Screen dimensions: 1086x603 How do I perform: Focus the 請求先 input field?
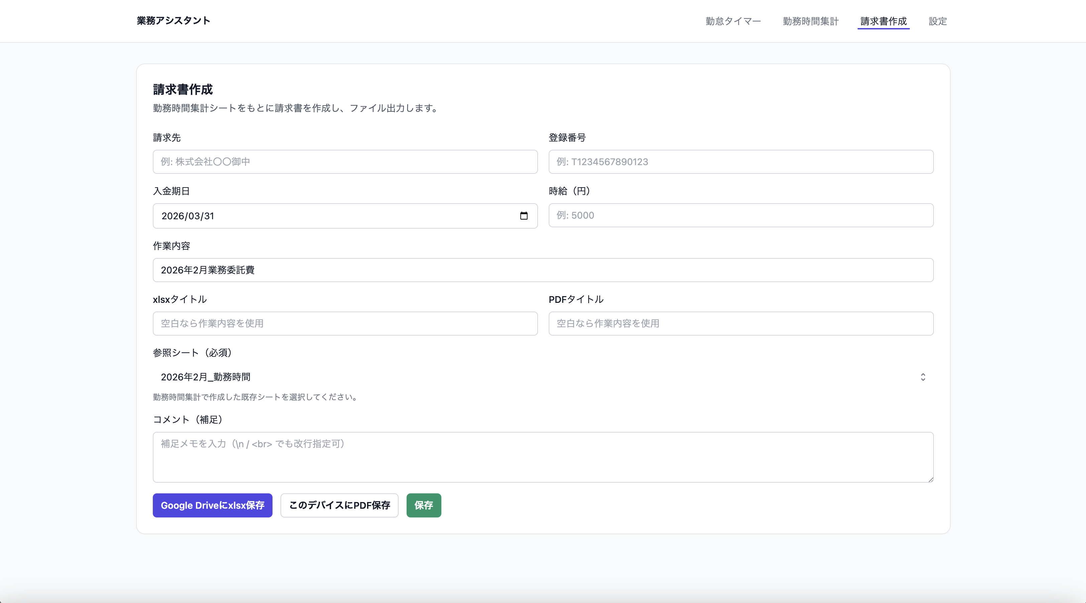pos(345,162)
